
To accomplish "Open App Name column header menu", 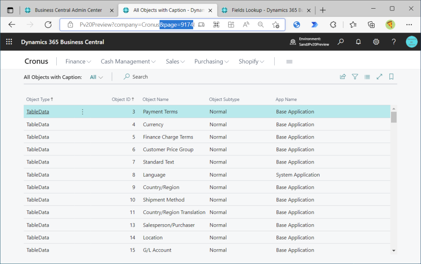I will tap(286, 99).
